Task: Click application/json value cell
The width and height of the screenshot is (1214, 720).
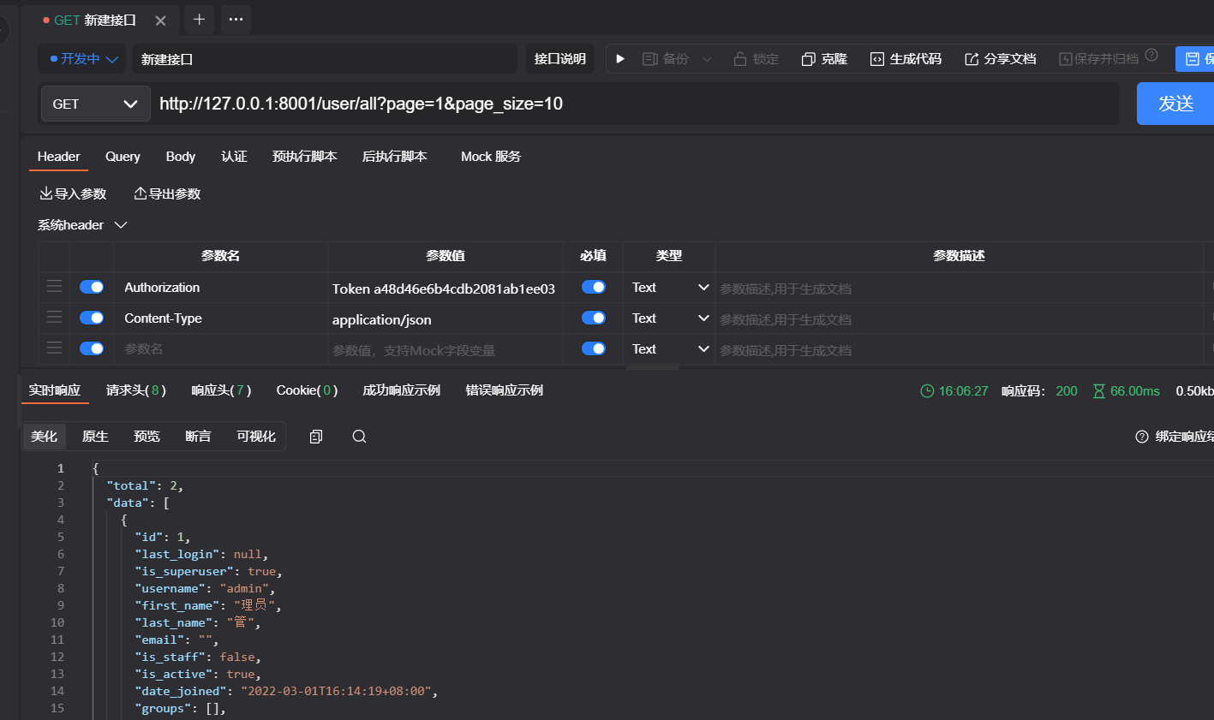Action: click(446, 319)
